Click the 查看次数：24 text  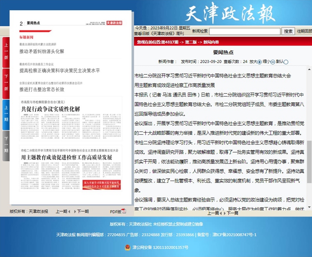pyautogui.click(x=235, y=62)
